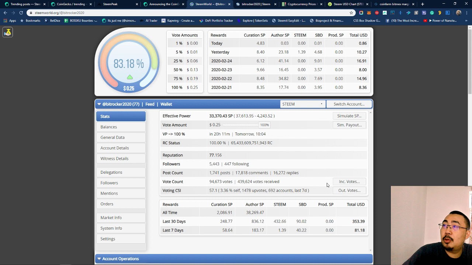The image size is (472, 265).
Task: Adjust the Vote Amount slider track
Action: coord(240,125)
